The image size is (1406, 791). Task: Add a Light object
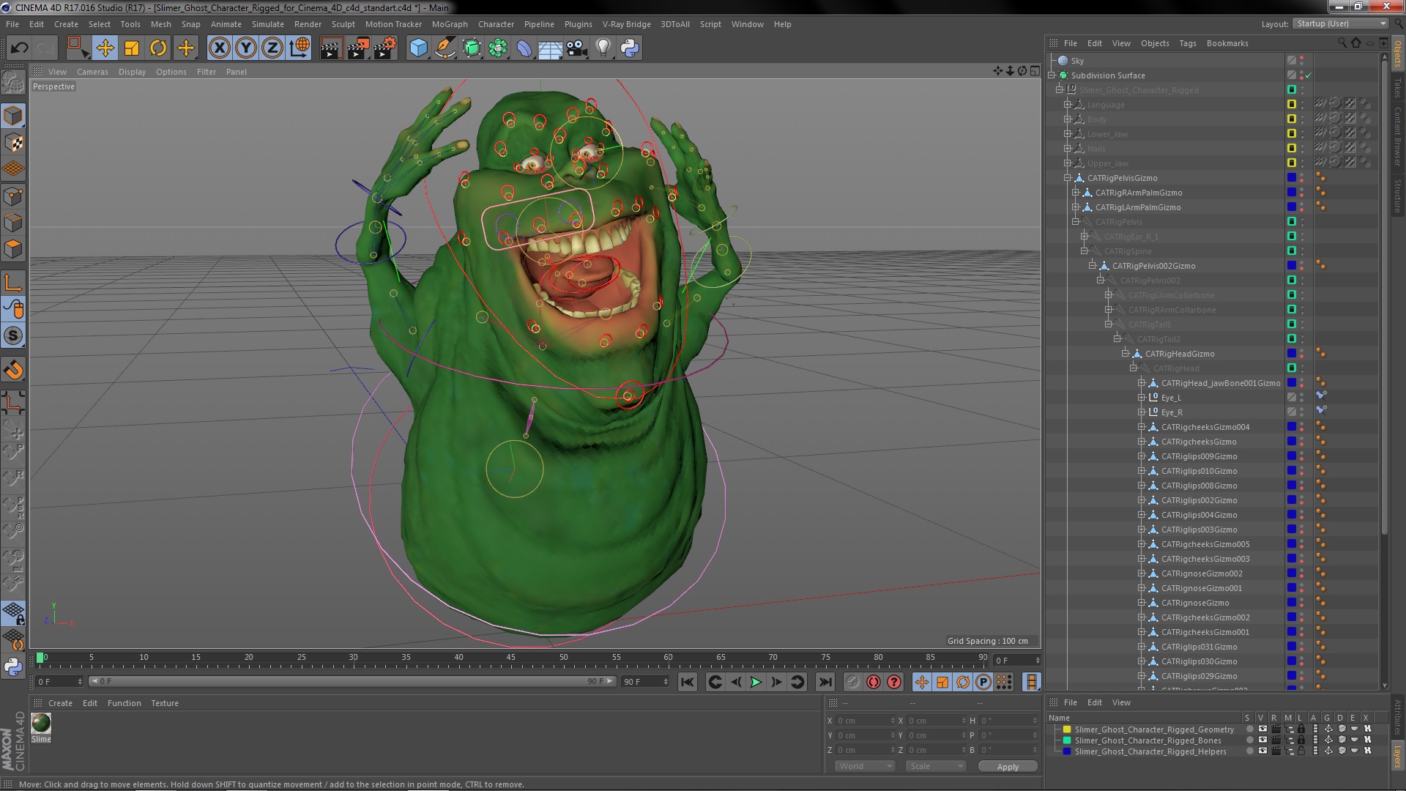(x=603, y=48)
